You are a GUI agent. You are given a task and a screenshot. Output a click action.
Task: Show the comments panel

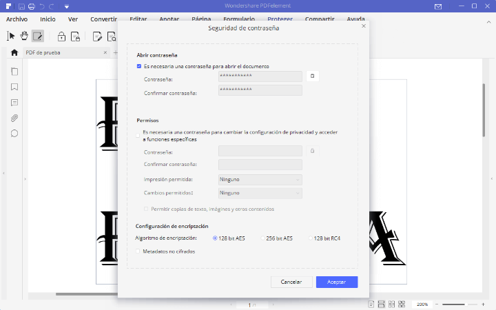click(14, 103)
